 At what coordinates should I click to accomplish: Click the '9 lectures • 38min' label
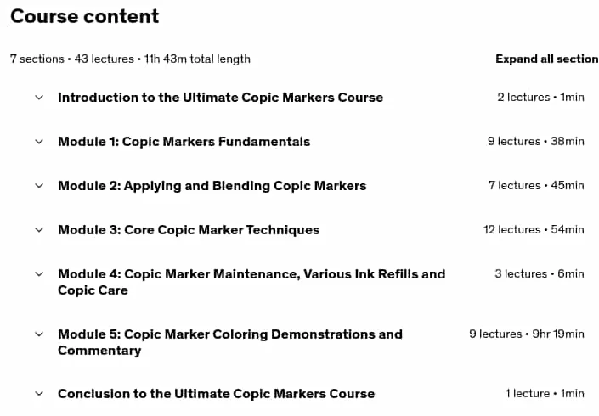[536, 141]
